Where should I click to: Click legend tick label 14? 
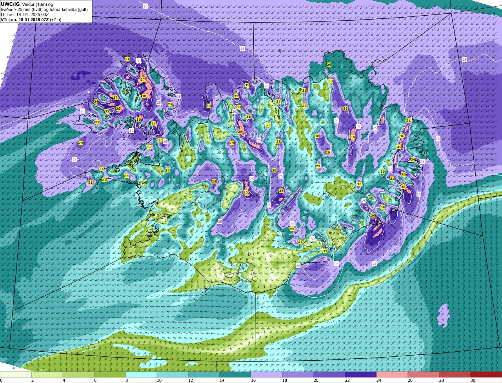click(x=222, y=380)
